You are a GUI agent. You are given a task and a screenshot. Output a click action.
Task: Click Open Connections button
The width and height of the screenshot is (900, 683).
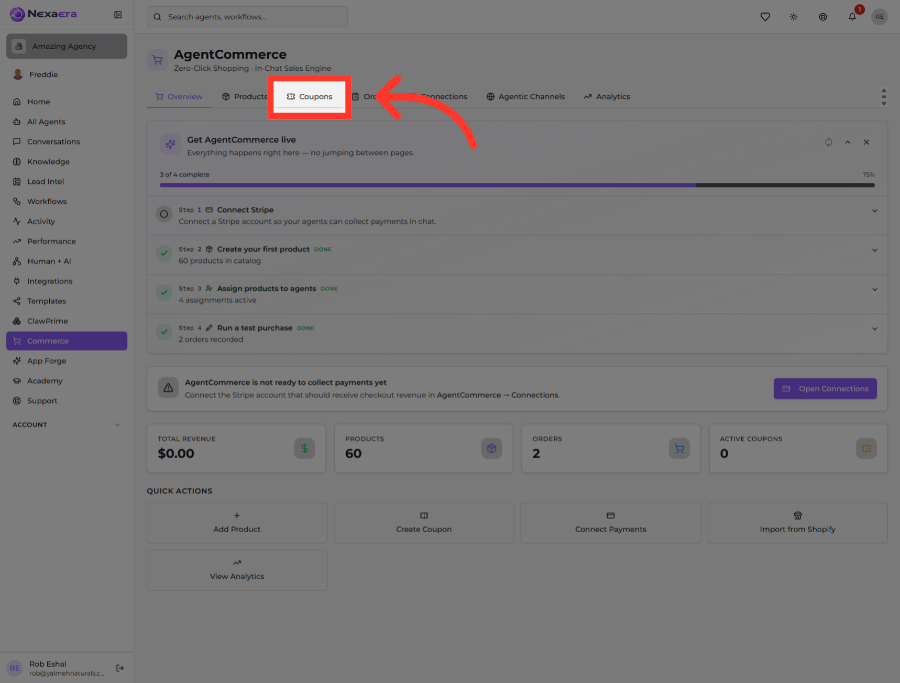tap(825, 389)
